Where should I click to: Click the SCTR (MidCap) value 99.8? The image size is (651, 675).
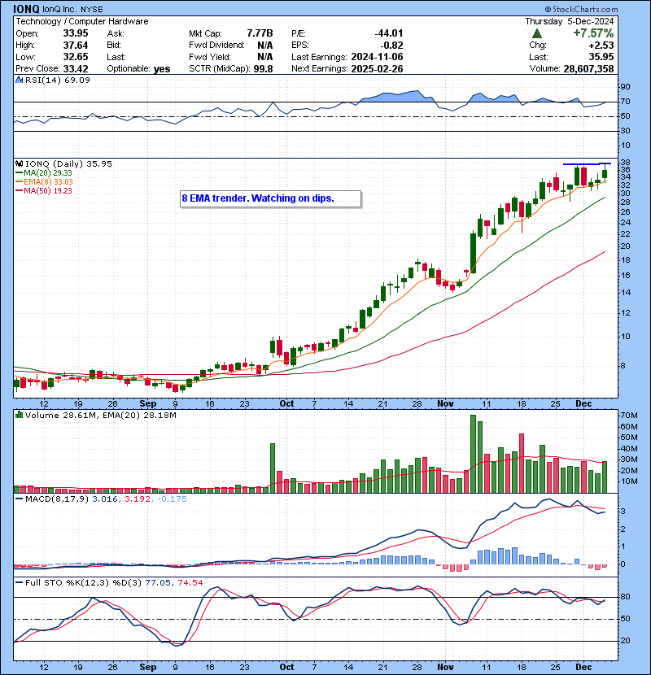tap(263, 68)
